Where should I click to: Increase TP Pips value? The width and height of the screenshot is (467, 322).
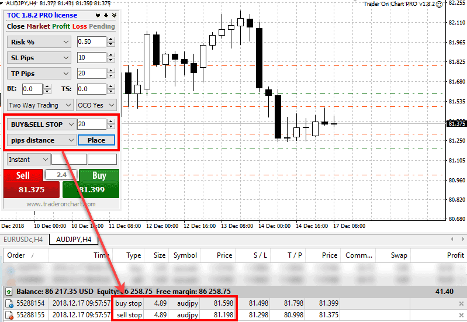click(111, 71)
